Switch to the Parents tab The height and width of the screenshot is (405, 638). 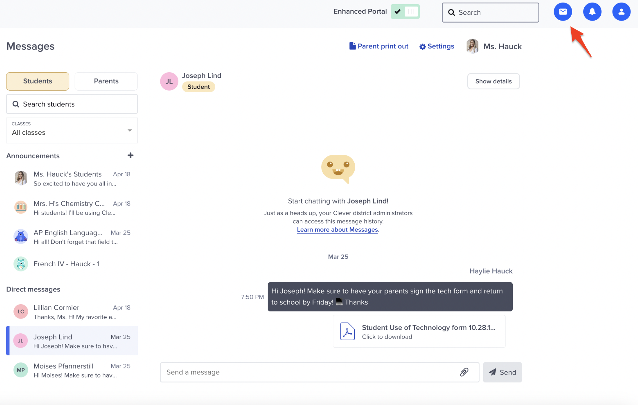106,81
